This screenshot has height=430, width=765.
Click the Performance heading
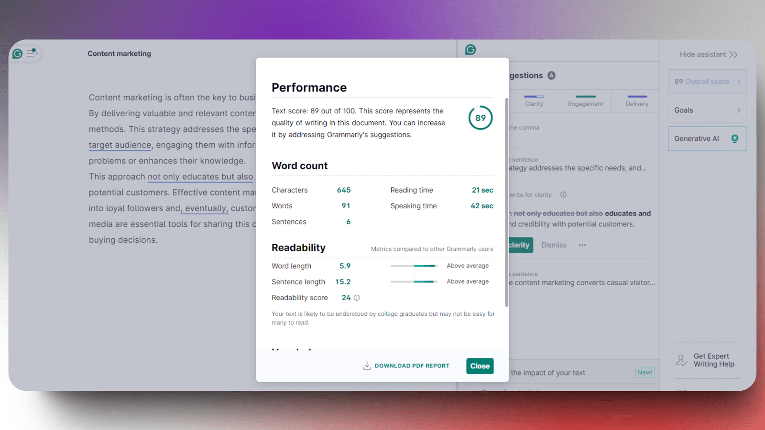coord(309,87)
